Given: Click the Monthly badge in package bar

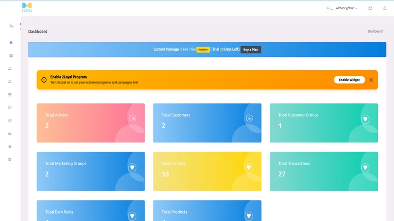Looking at the screenshot, I should 203,50.
